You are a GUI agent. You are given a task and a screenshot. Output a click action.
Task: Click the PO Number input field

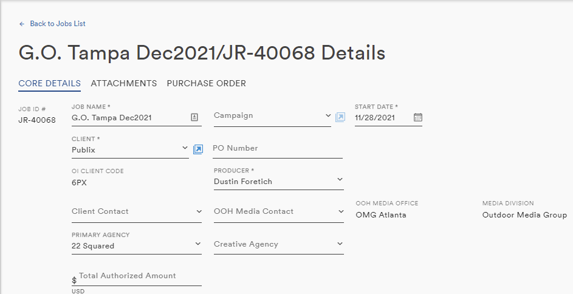(x=277, y=149)
